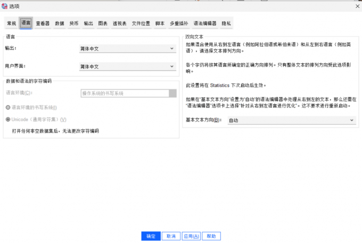Open the 多重插补 tab
This screenshot has width=362, height=243.
point(179,23)
